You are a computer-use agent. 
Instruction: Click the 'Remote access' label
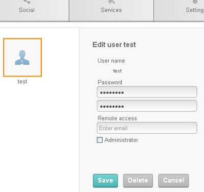(x=117, y=118)
